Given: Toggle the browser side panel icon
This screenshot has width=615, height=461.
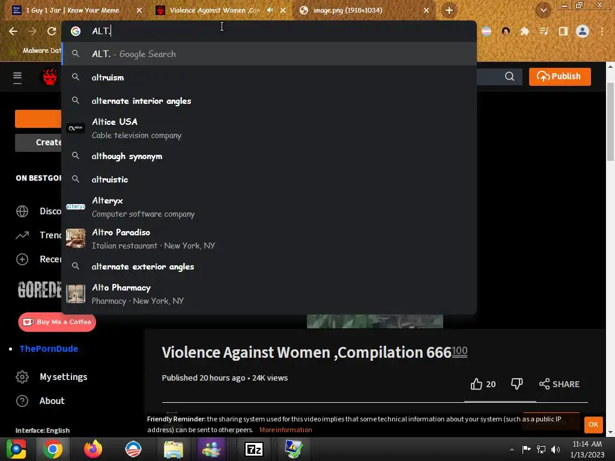Looking at the screenshot, I should click(563, 31).
